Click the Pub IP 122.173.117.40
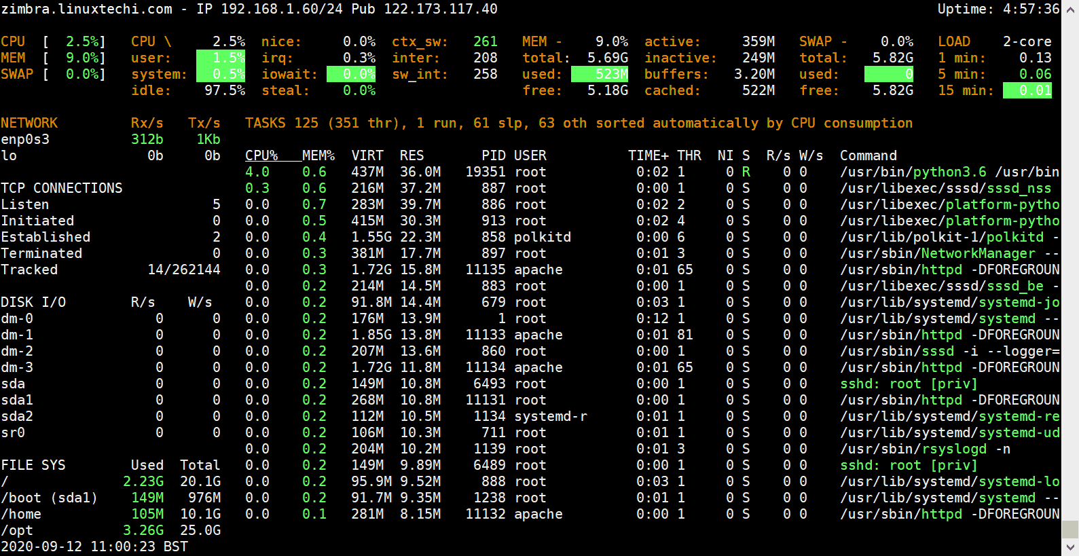 (441, 9)
